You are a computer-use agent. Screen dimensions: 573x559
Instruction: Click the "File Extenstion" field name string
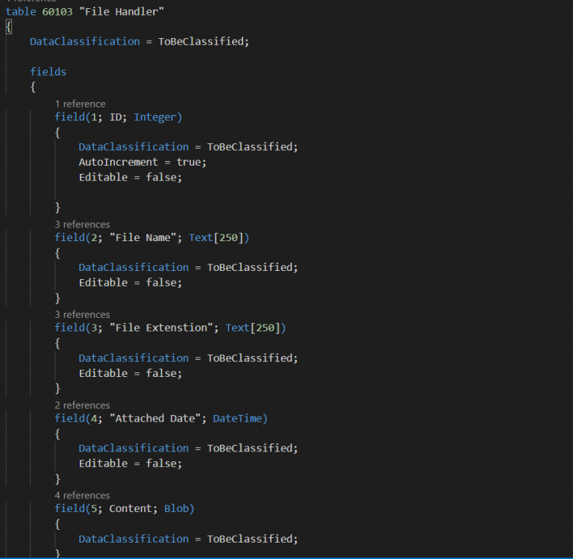pyautogui.click(x=163, y=328)
